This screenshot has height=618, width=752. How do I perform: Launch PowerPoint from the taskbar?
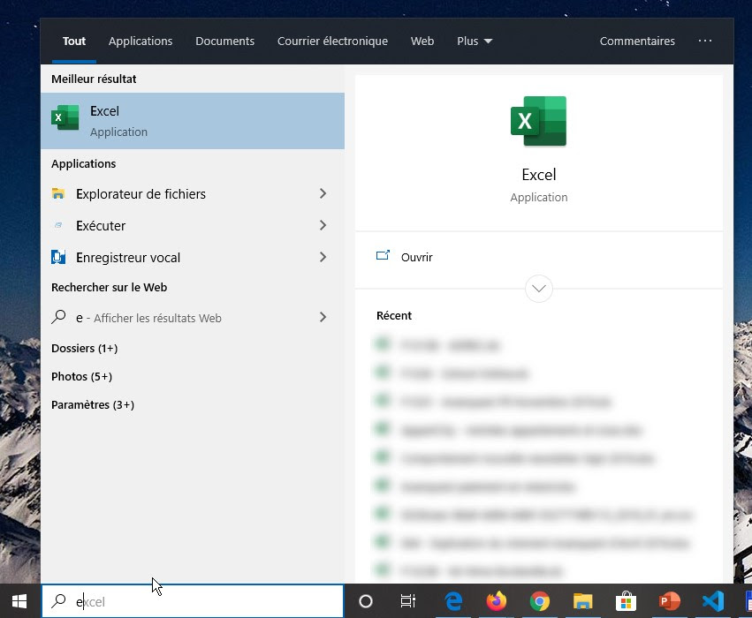670,601
